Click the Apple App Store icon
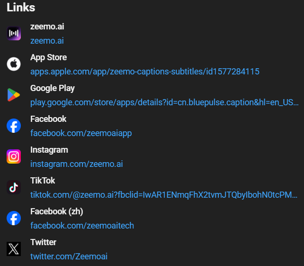This screenshot has height=266, width=304. point(14,64)
